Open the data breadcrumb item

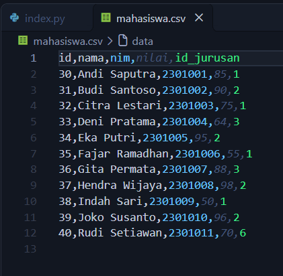pyautogui.click(x=143, y=42)
